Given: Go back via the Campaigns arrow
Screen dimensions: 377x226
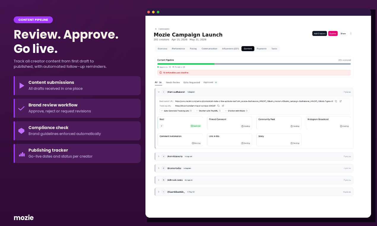Looking at the screenshot, I should point(156,29).
